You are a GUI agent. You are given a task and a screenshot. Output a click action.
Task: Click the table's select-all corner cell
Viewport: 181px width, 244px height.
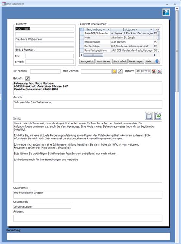[x=82, y=29]
